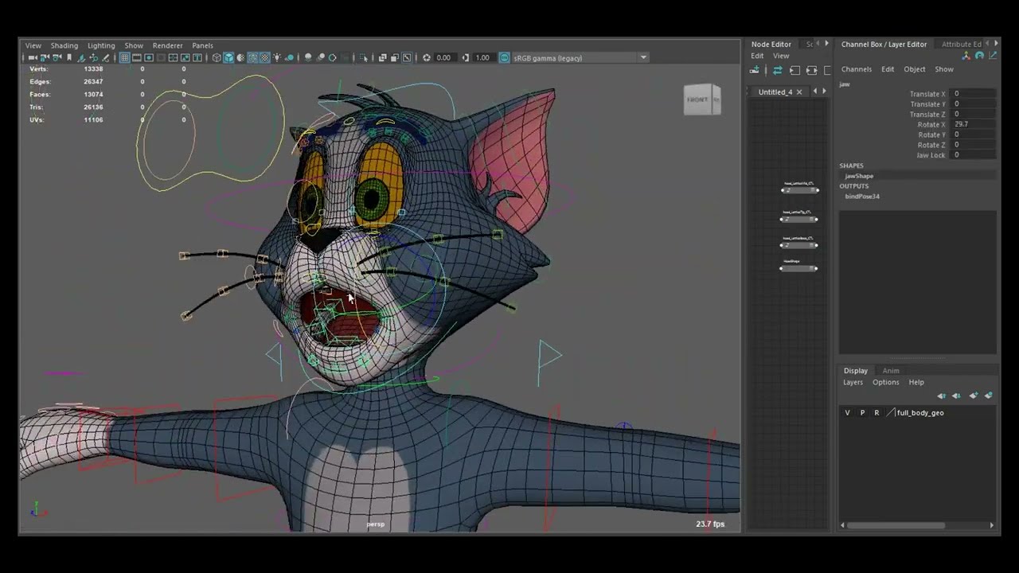This screenshot has width=1019, height=573.
Task: Click the bookmark icon in viewport toolbar
Action: [x=69, y=58]
